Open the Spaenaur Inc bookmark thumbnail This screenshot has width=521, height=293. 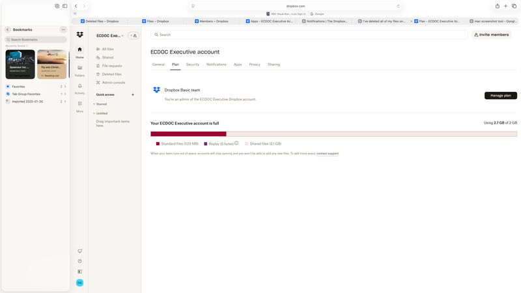20,64
